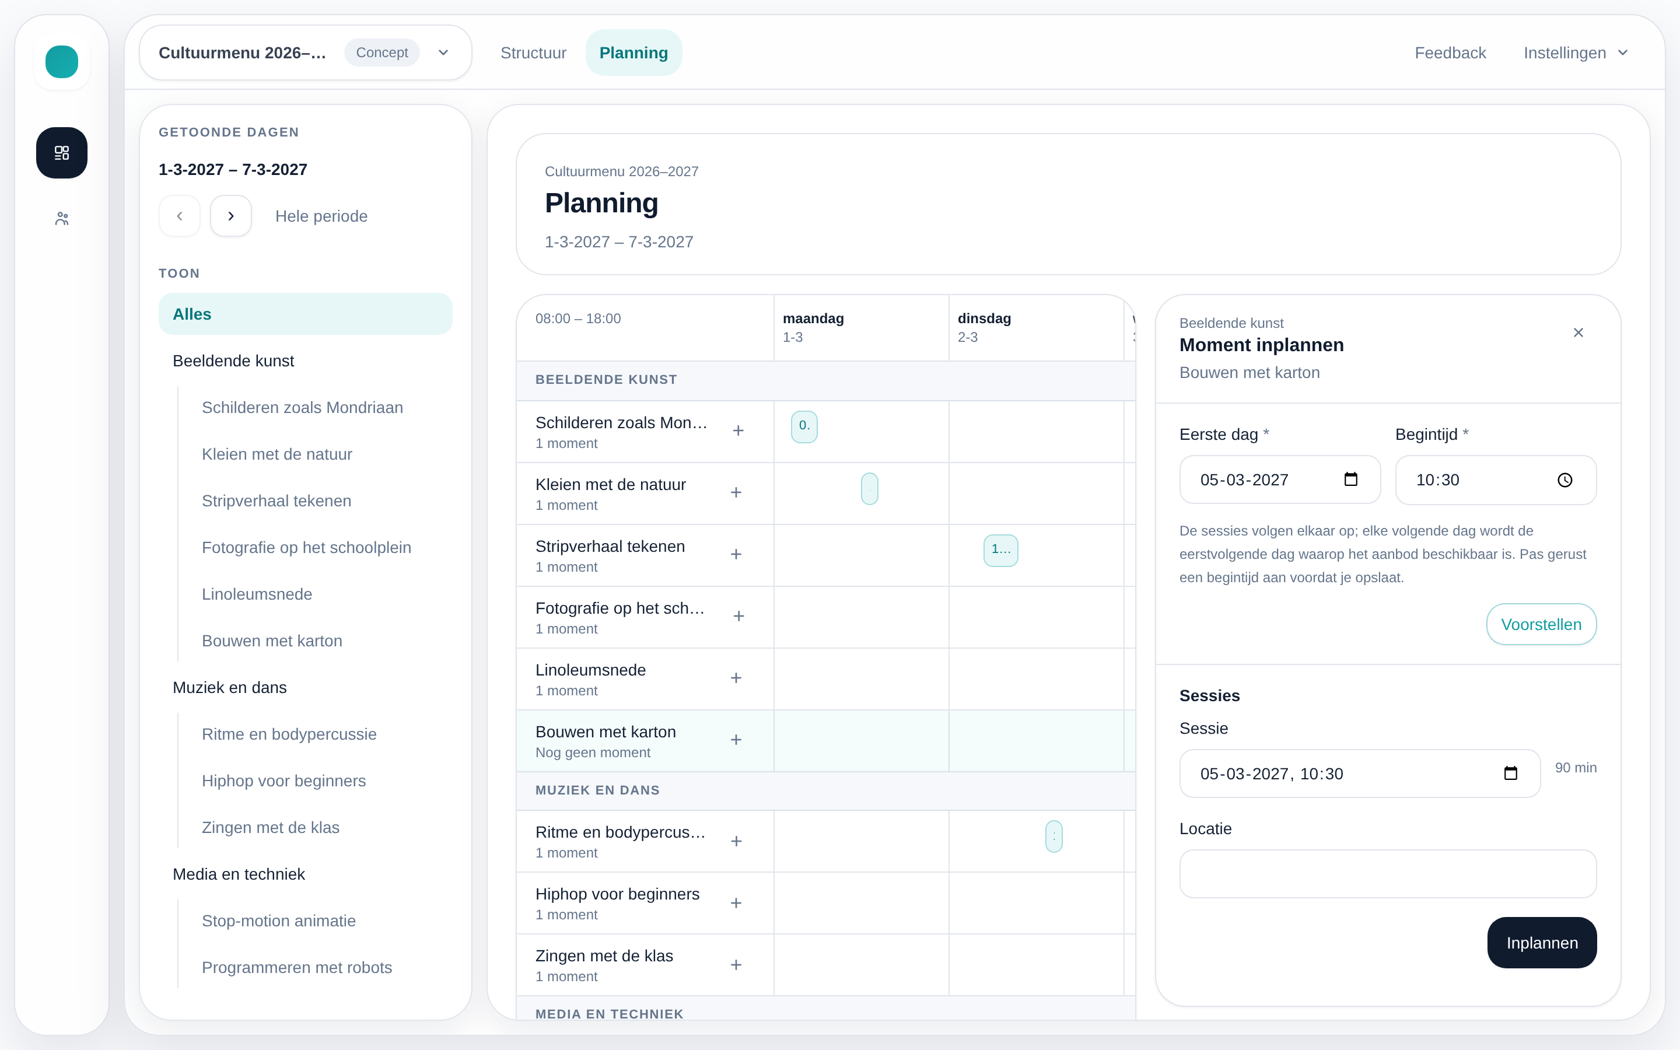The width and height of the screenshot is (1680, 1050).
Task: Add moment for Zingen met de klas row
Action: (736, 965)
